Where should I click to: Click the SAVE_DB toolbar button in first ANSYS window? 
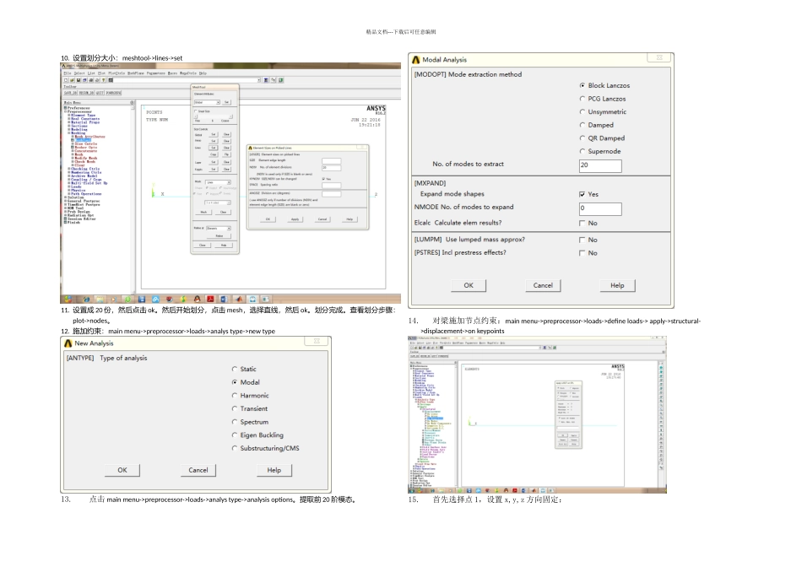[x=72, y=93]
